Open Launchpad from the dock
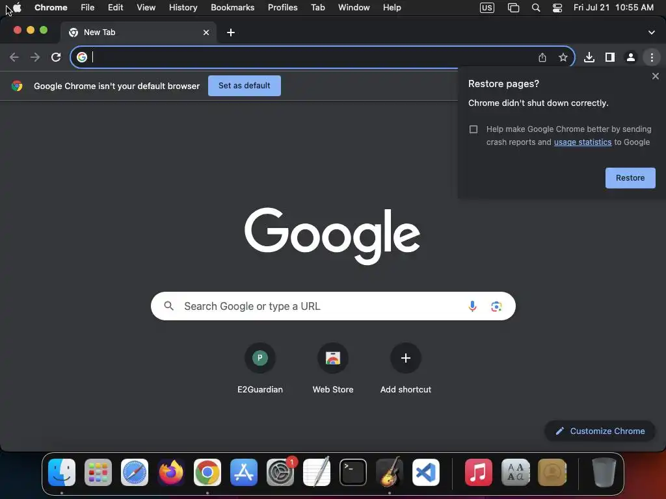This screenshot has width=666, height=499. [x=98, y=472]
